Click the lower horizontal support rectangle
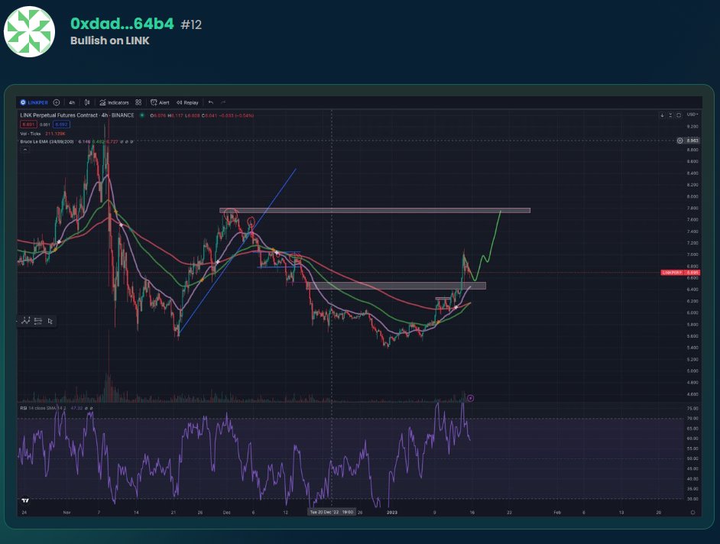The width and height of the screenshot is (720, 544). [396, 286]
